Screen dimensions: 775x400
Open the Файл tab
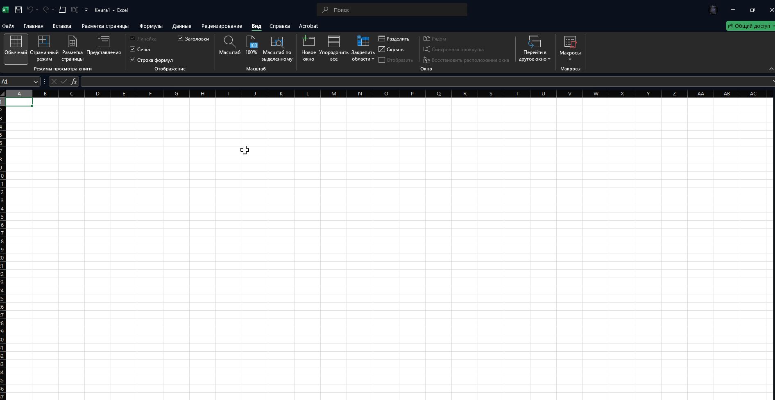pos(8,26)
